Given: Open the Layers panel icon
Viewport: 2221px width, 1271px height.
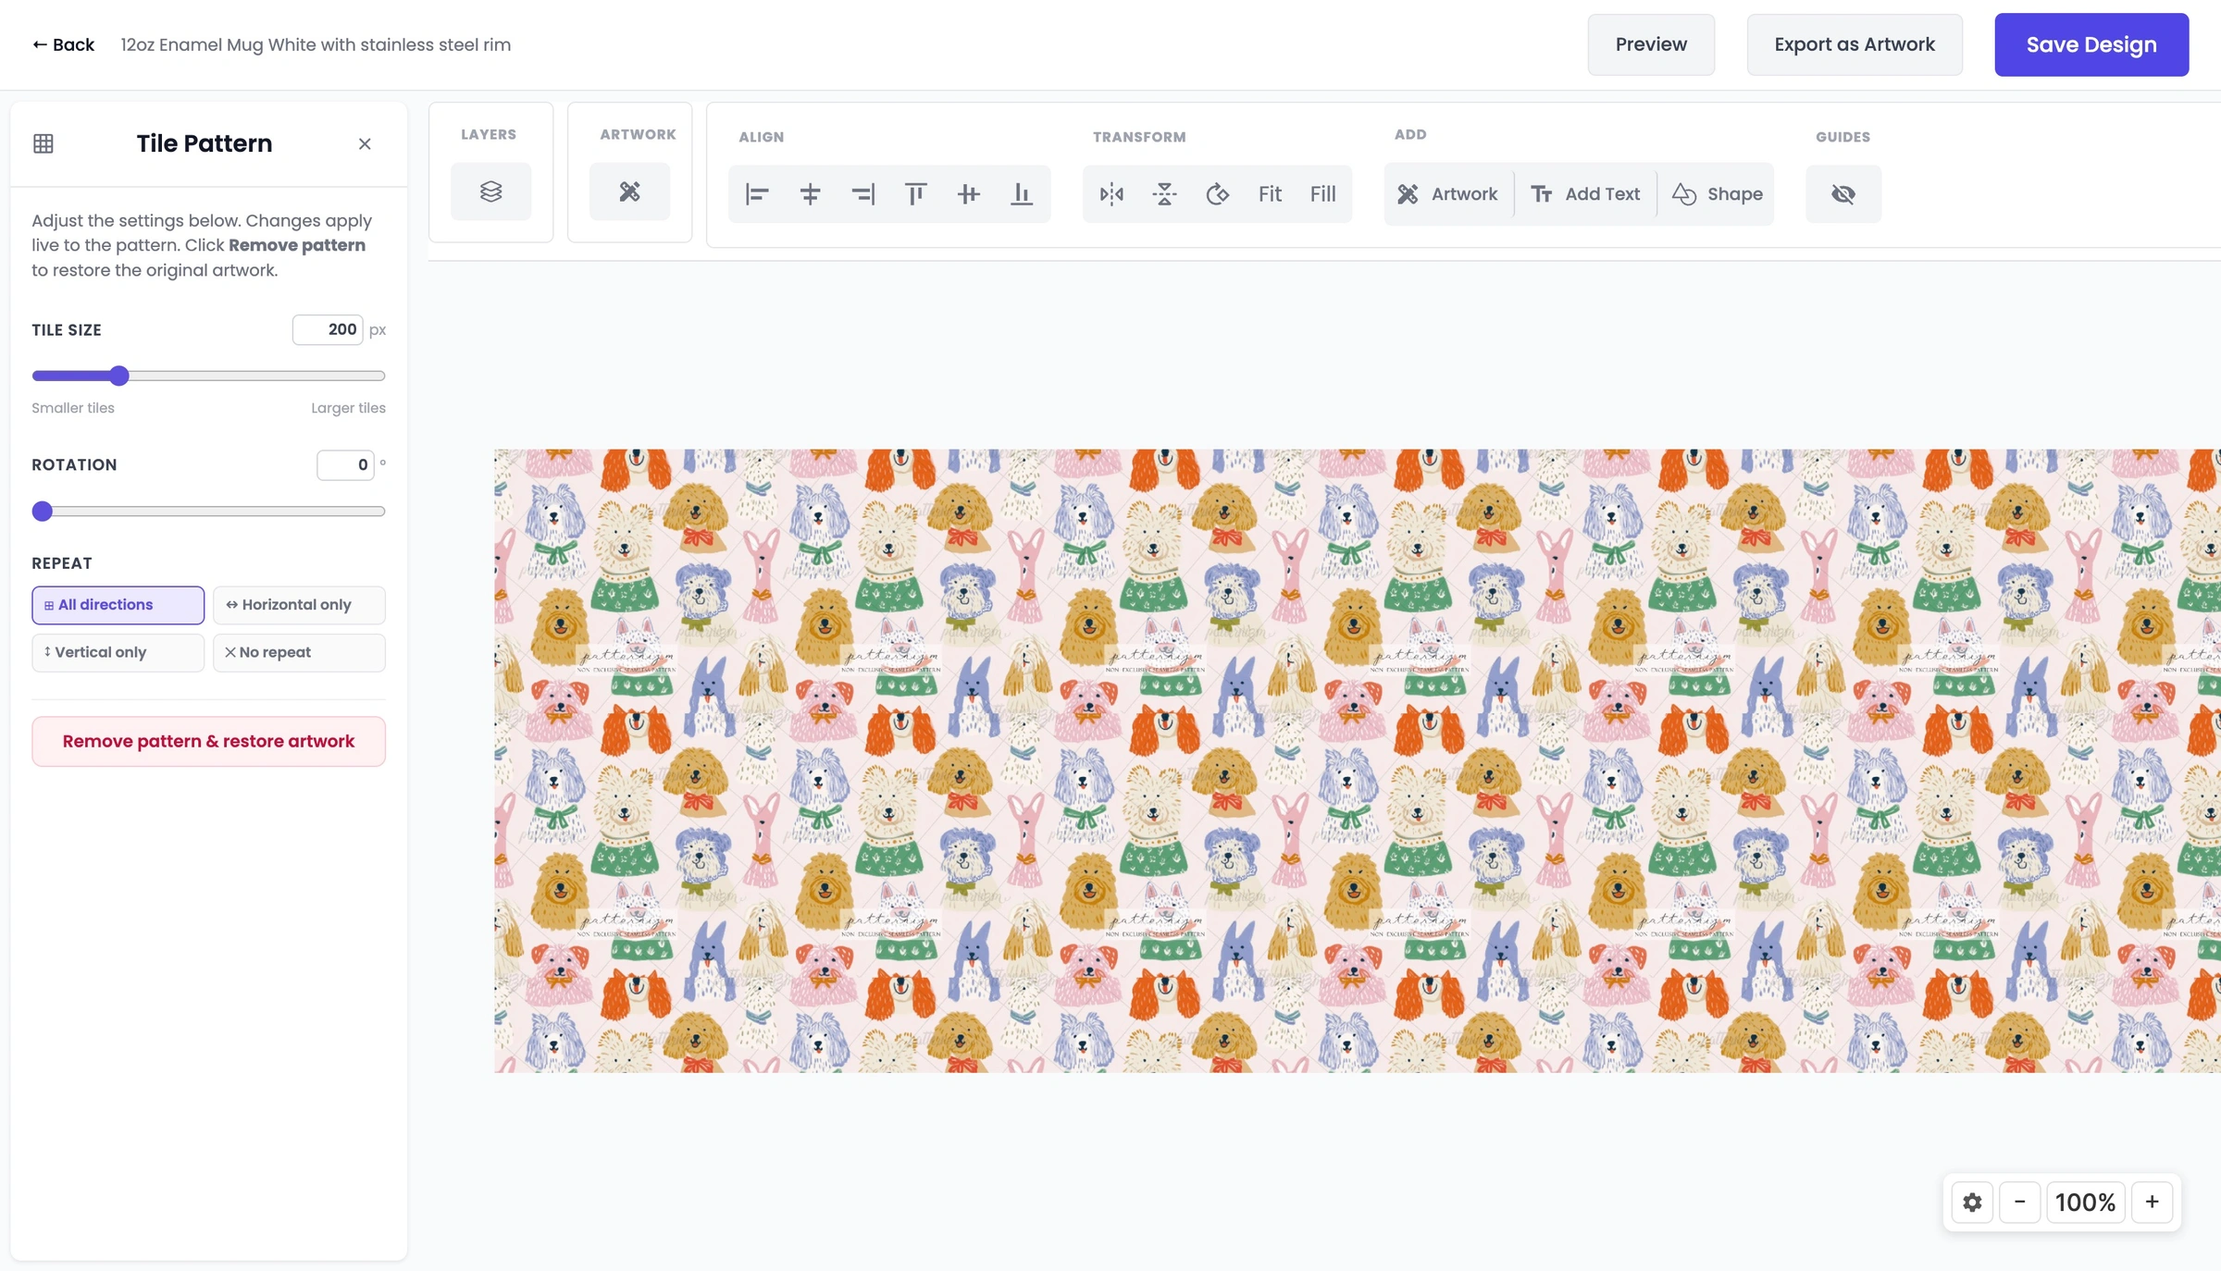Looking at the screenshot, I should [x=490, y=191].
